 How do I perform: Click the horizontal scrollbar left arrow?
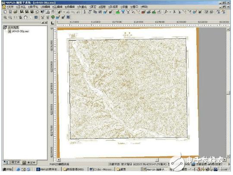point(59,160)
